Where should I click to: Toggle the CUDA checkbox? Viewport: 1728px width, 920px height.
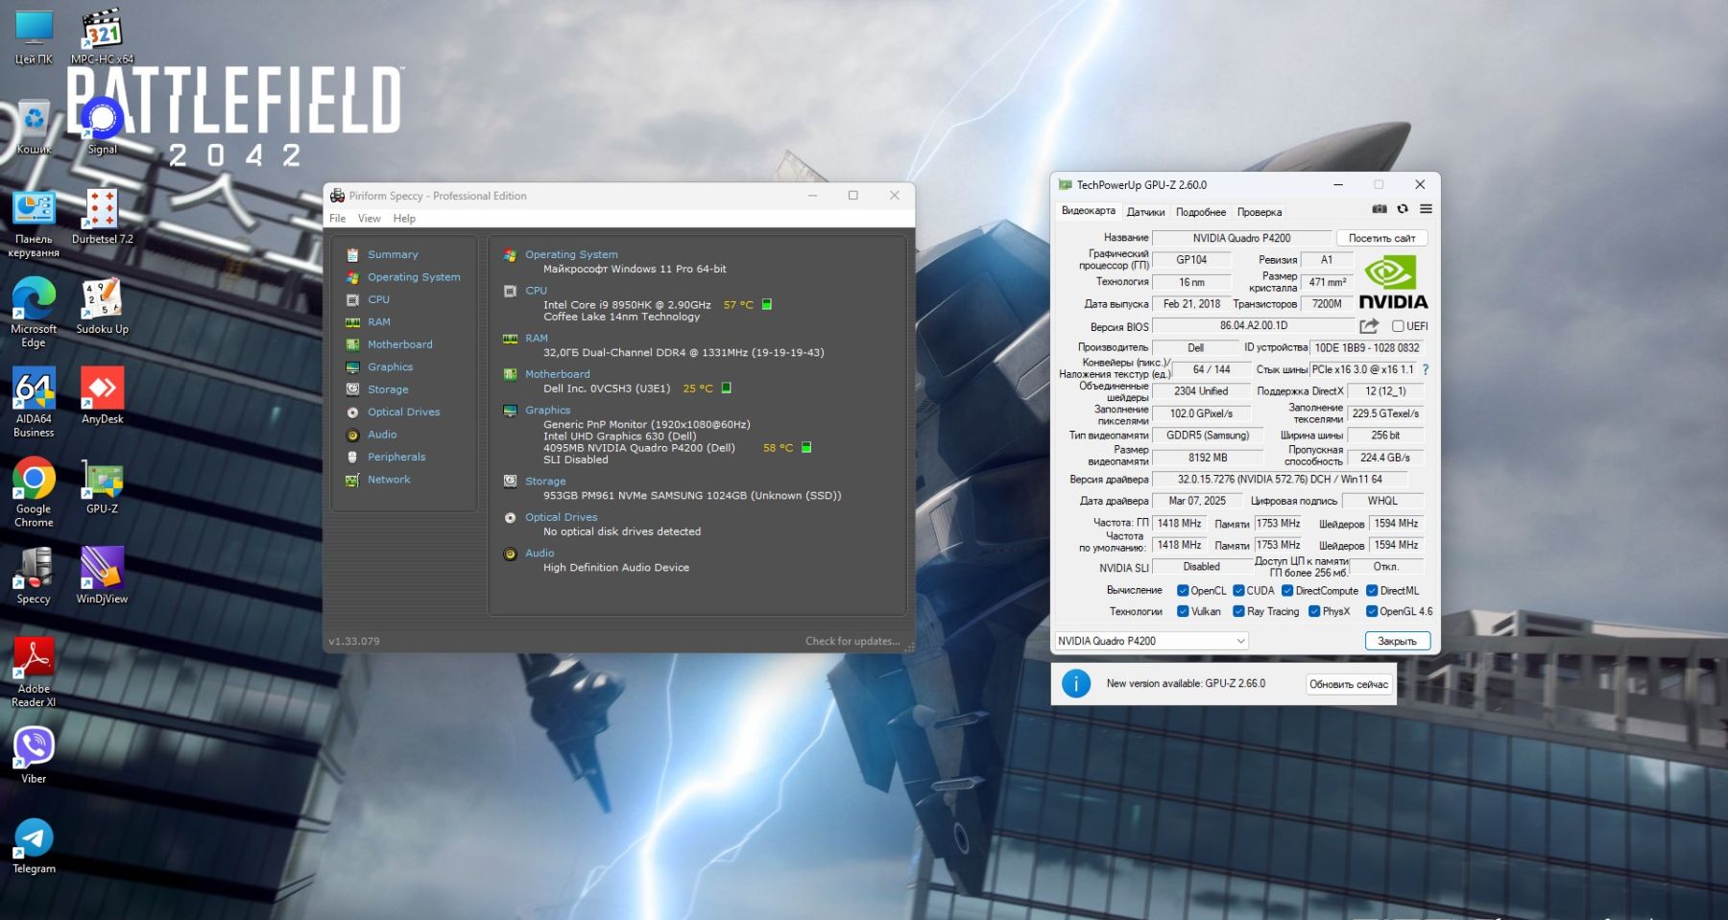(1238, 591)
